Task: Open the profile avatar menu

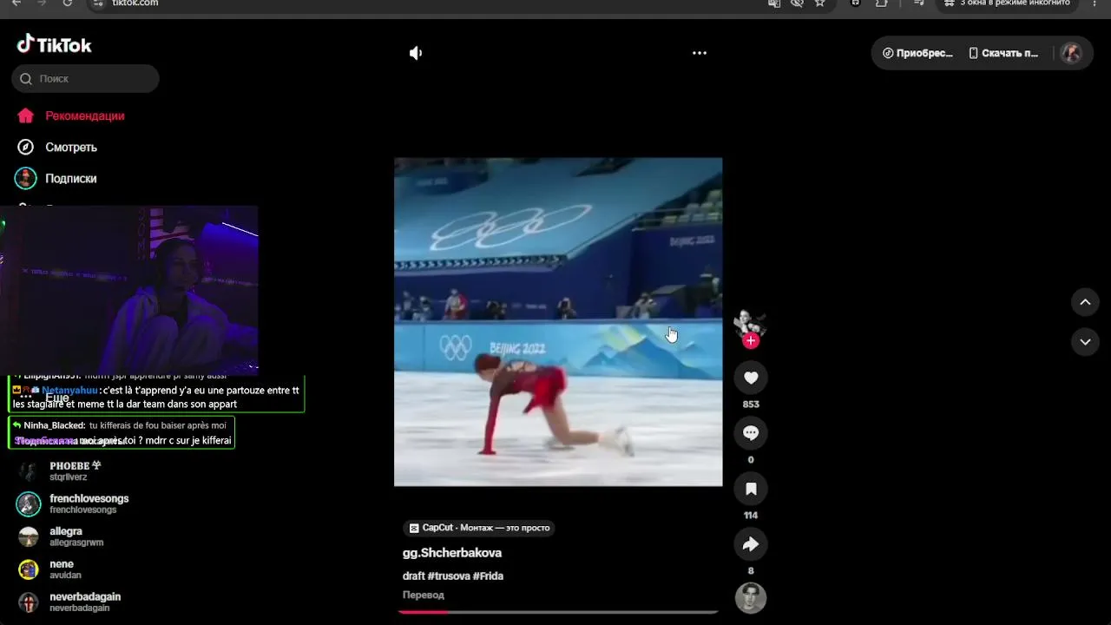Action: coord(1071,53)
